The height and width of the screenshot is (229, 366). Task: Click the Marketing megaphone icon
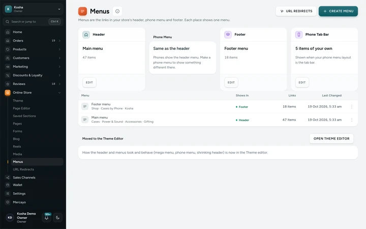(8, 67)
